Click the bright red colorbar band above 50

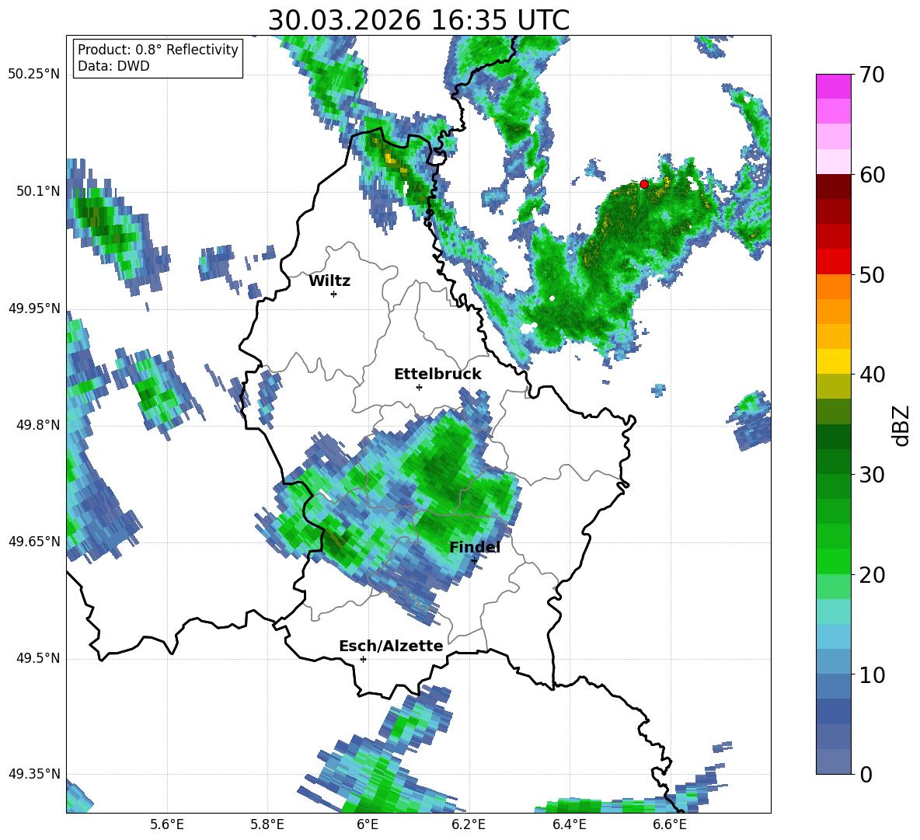833,262
